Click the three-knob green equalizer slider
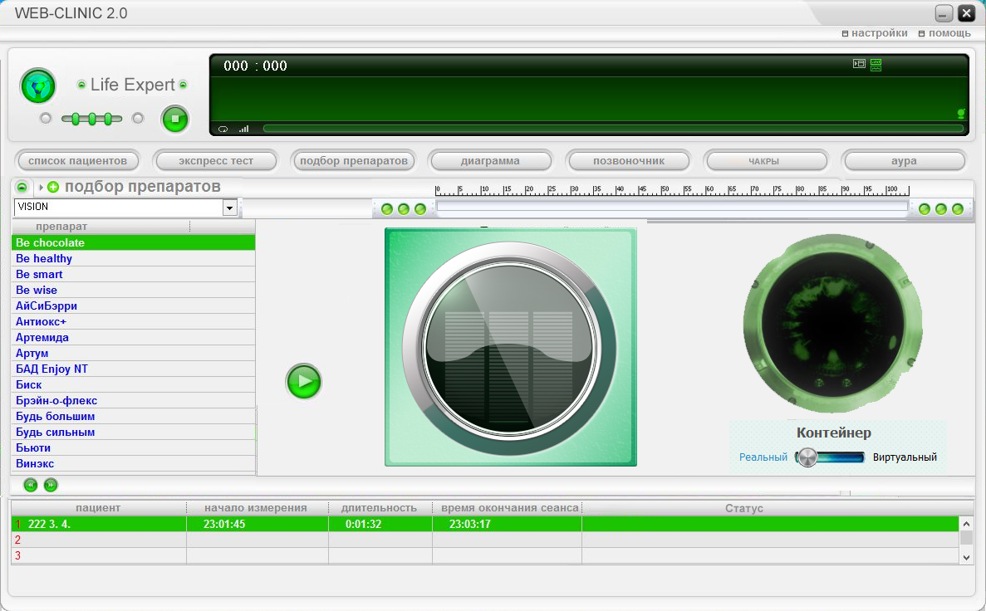Screen dimensions: 986x611 click(92, 119)
